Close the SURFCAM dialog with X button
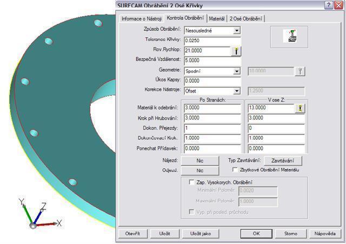Viewport: 346px width, 244px height. click(338, 5)
